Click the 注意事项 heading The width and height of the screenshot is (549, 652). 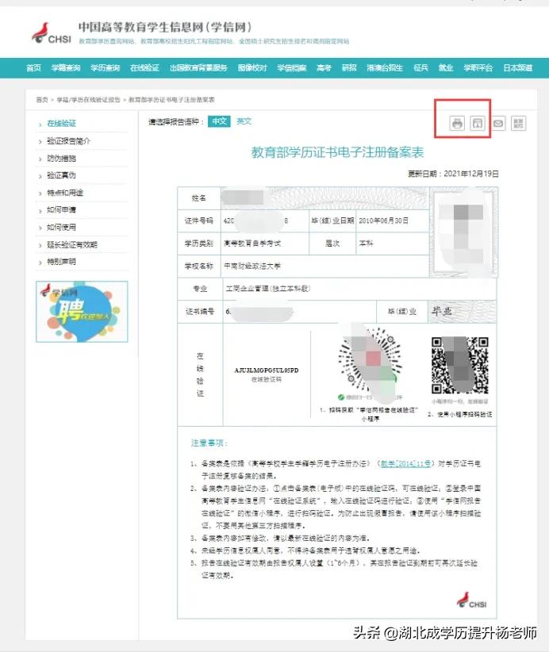(209, 443)
